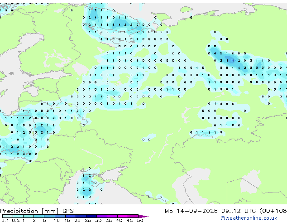Pick the purple 30–35 mm legend swatch
The height and width of the screenshot is (222, 287).
click(102, 216)
